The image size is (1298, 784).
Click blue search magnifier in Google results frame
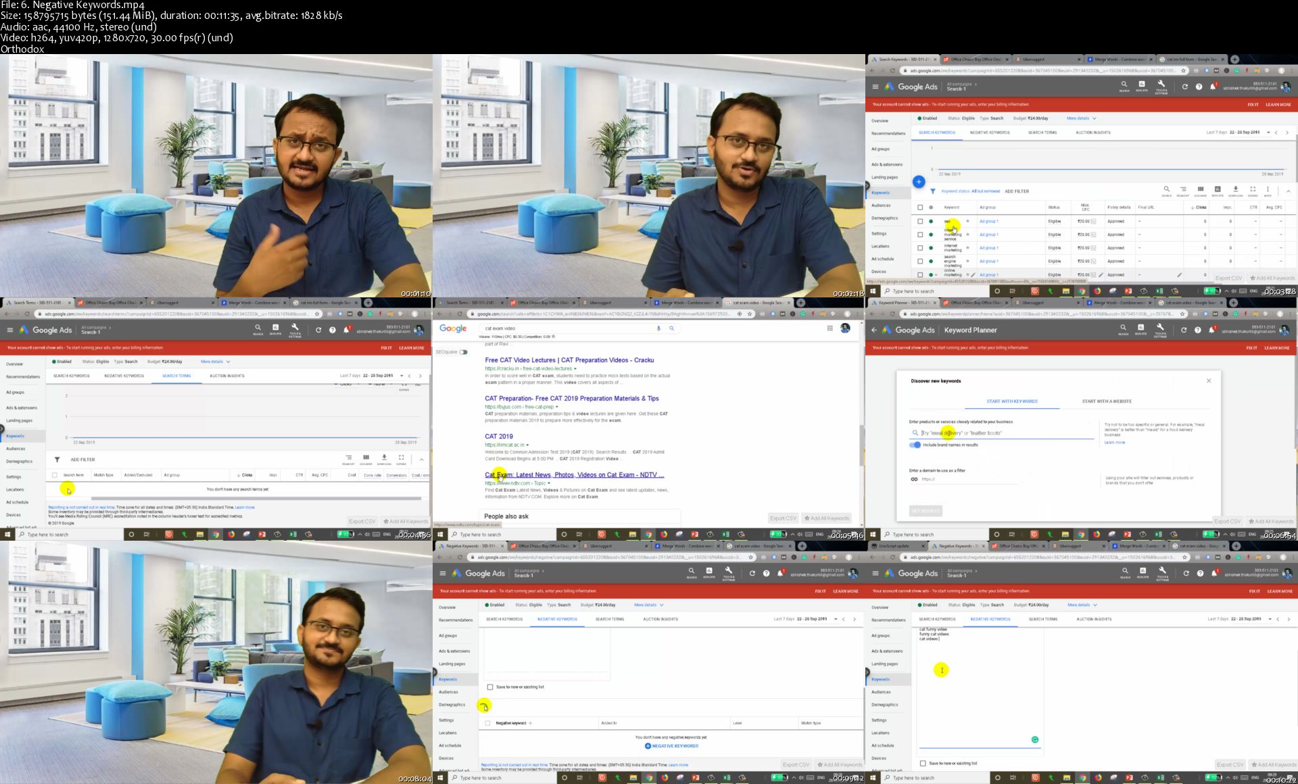(x=671, y=328)
